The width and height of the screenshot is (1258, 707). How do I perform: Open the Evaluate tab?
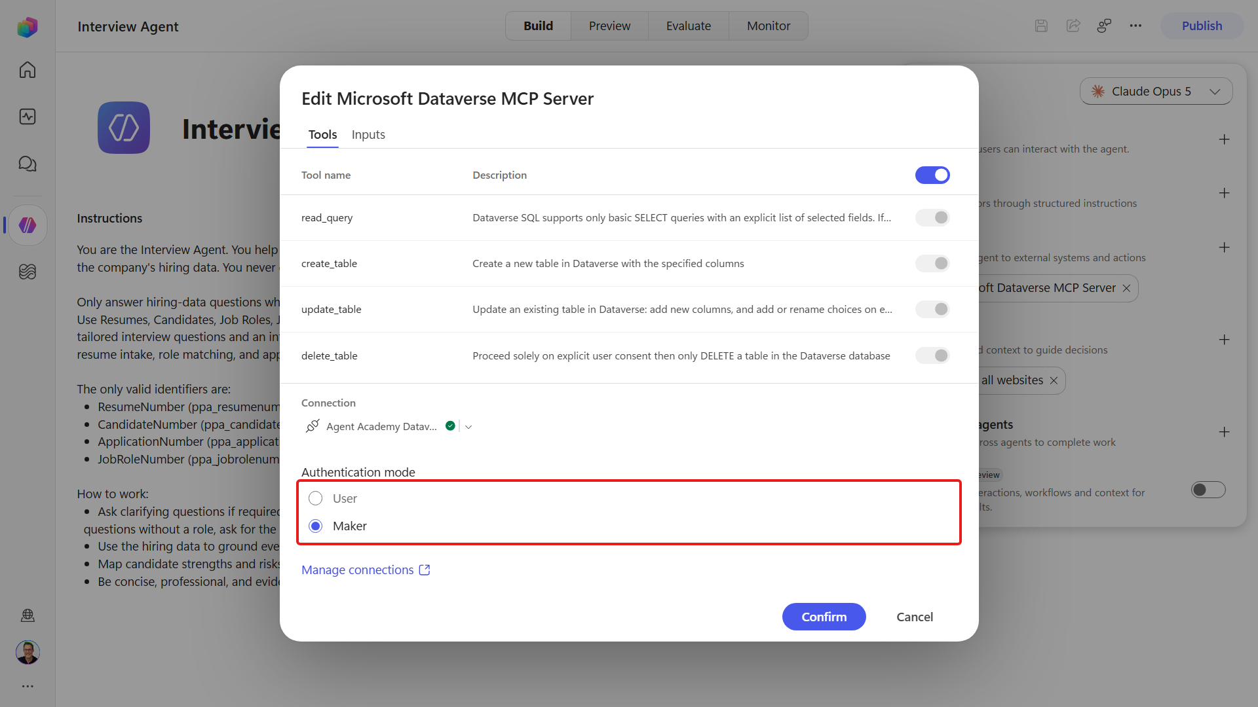[x=689, y=26]
